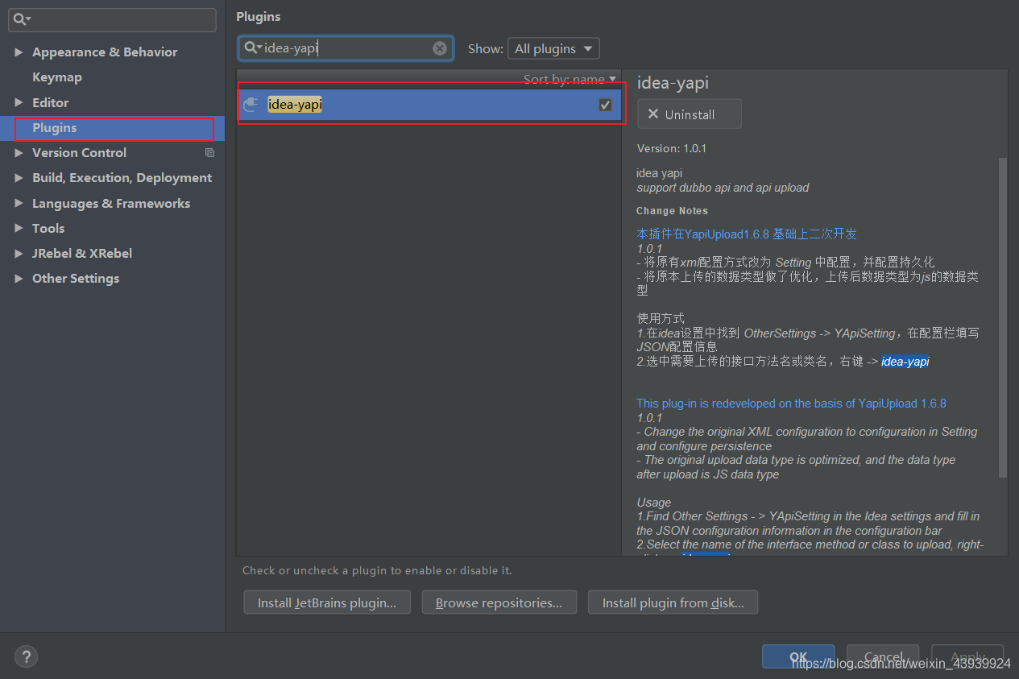Click 'This plug-in is redeveloped' link
Viewport: 1019px width, 679px height.
coord(791,404)
